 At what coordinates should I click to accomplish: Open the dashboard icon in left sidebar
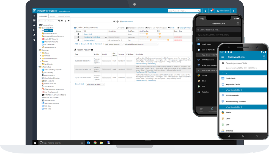tap(34, 20)
